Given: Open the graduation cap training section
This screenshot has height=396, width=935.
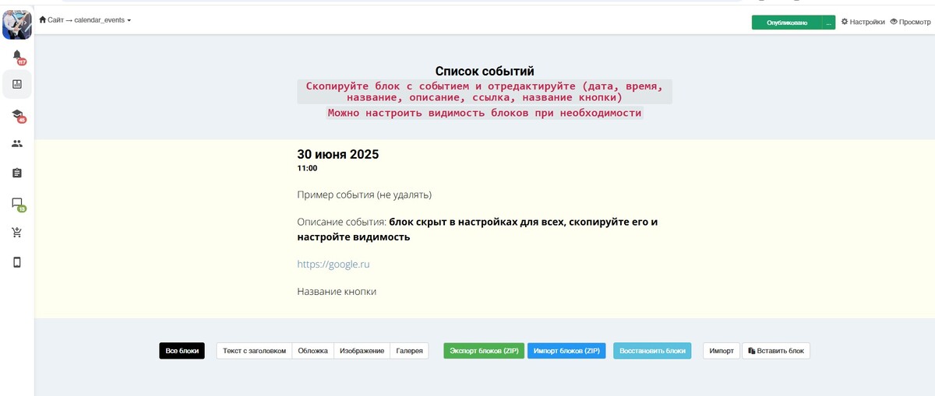Looking at the screenshot, I should (x=17, y=115).
